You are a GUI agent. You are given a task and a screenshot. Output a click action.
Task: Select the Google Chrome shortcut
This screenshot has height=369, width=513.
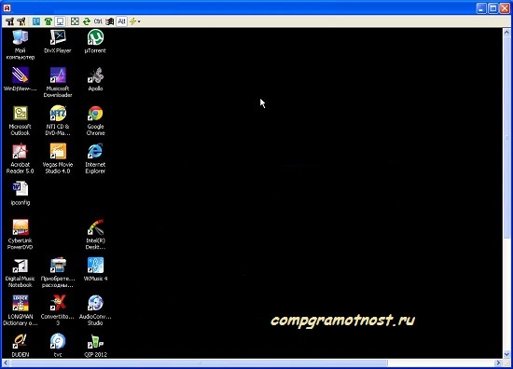pyautogui.click(x=95, y=120)
